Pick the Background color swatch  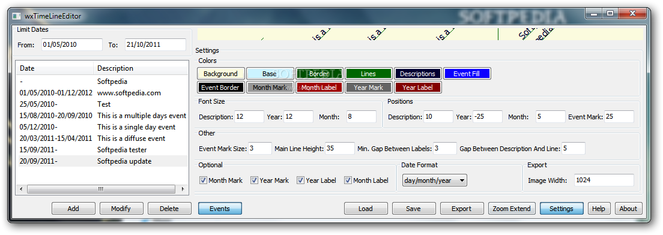tap(221, 74)
